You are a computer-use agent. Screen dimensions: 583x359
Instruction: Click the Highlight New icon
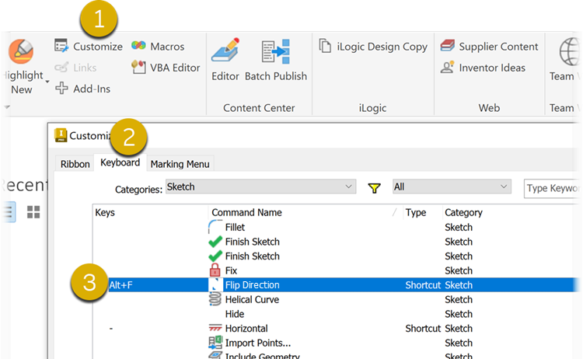[21, 51]
